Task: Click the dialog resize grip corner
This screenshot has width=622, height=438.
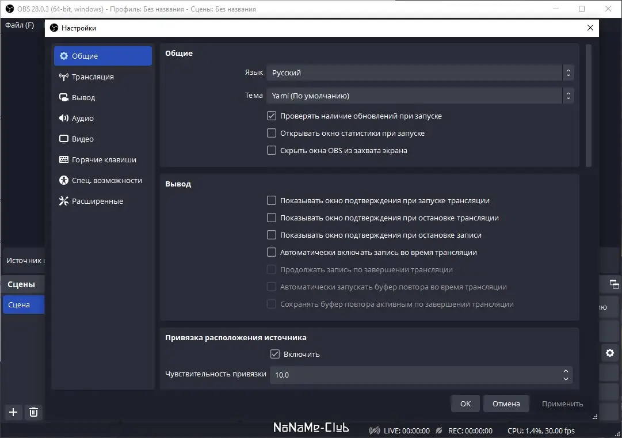Action: tap(594, 417)
